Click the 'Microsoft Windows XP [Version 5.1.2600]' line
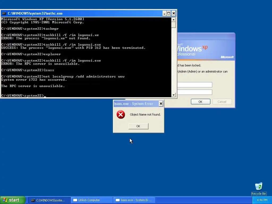272x204 pixels. (42, 19)
